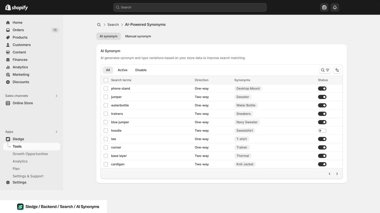Check the blue jumper row checkbox
Image resolution: width=380 pixels, height=213 pixels.
106,122
